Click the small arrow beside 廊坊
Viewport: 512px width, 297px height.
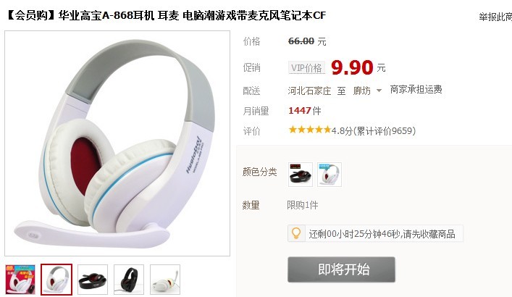(x=379, y=91)
